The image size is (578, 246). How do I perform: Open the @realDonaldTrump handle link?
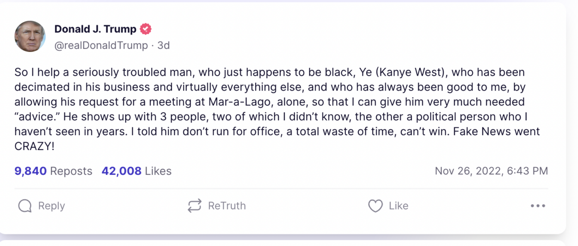101,45
